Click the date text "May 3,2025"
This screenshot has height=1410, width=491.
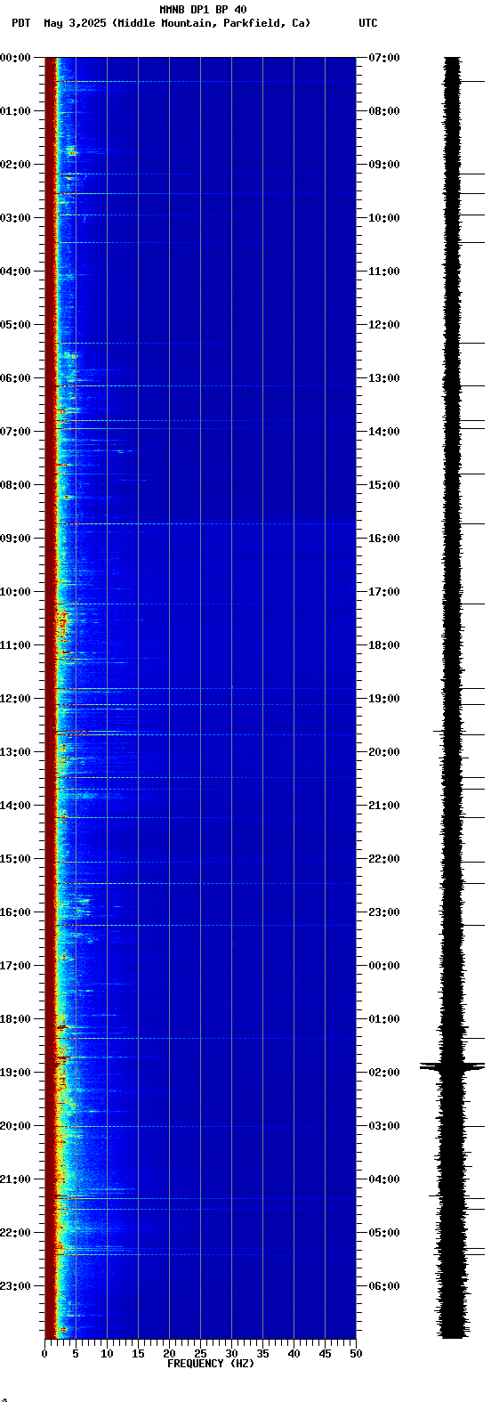tap(75, 23)
